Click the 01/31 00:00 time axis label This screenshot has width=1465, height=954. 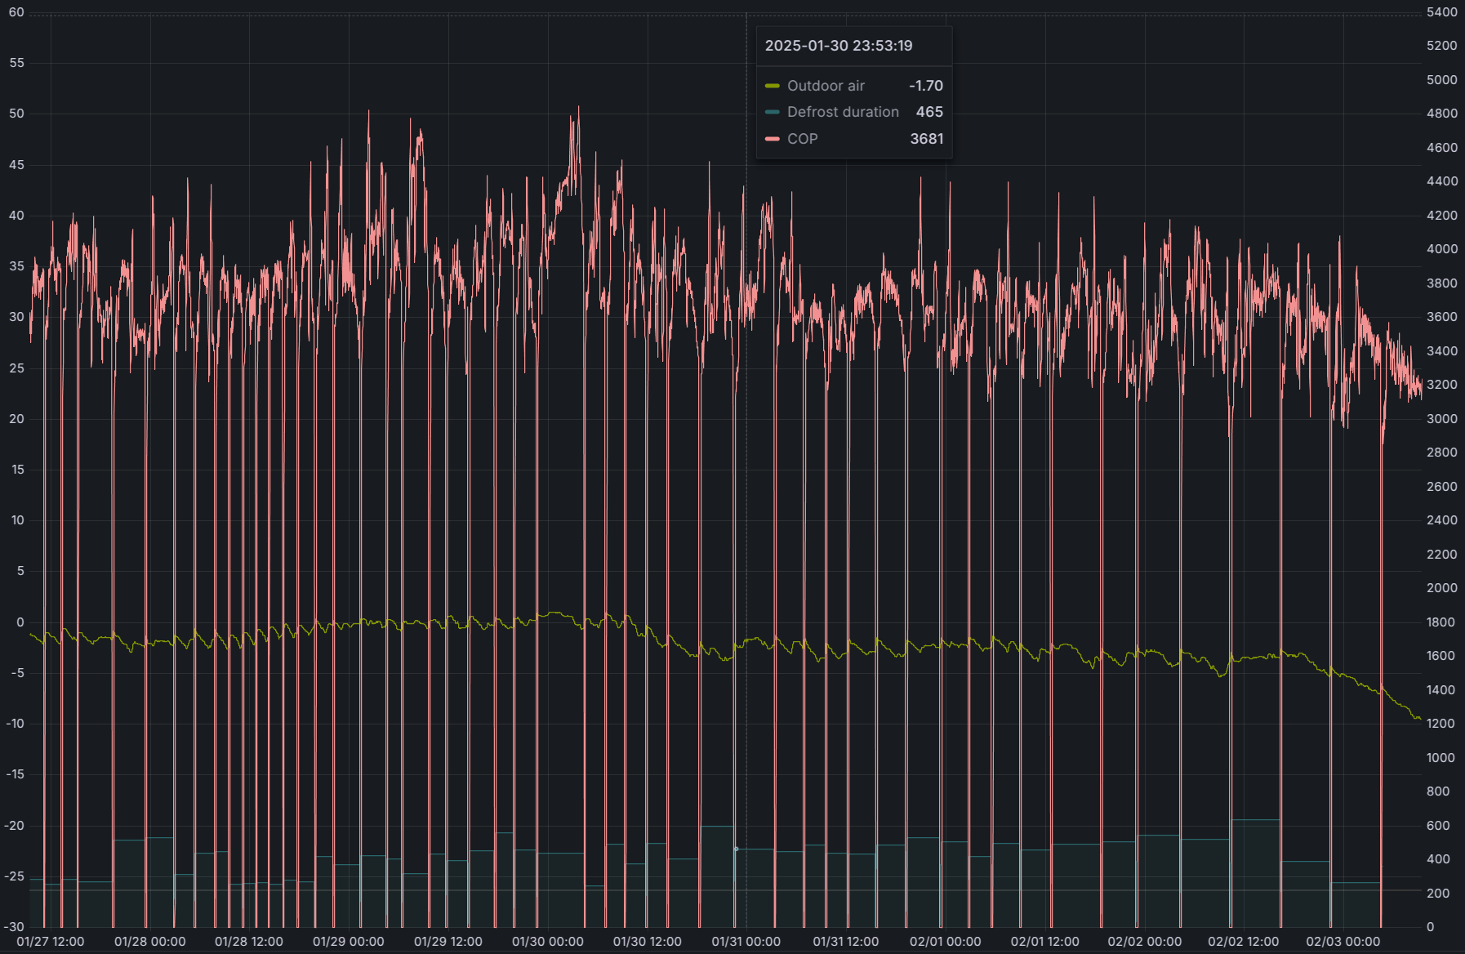746,942
